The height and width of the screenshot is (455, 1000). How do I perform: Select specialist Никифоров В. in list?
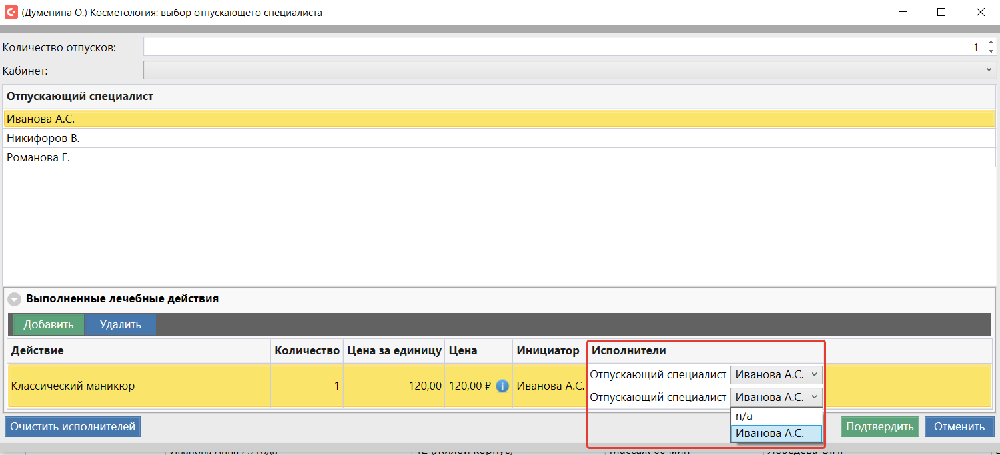point(43,138)
